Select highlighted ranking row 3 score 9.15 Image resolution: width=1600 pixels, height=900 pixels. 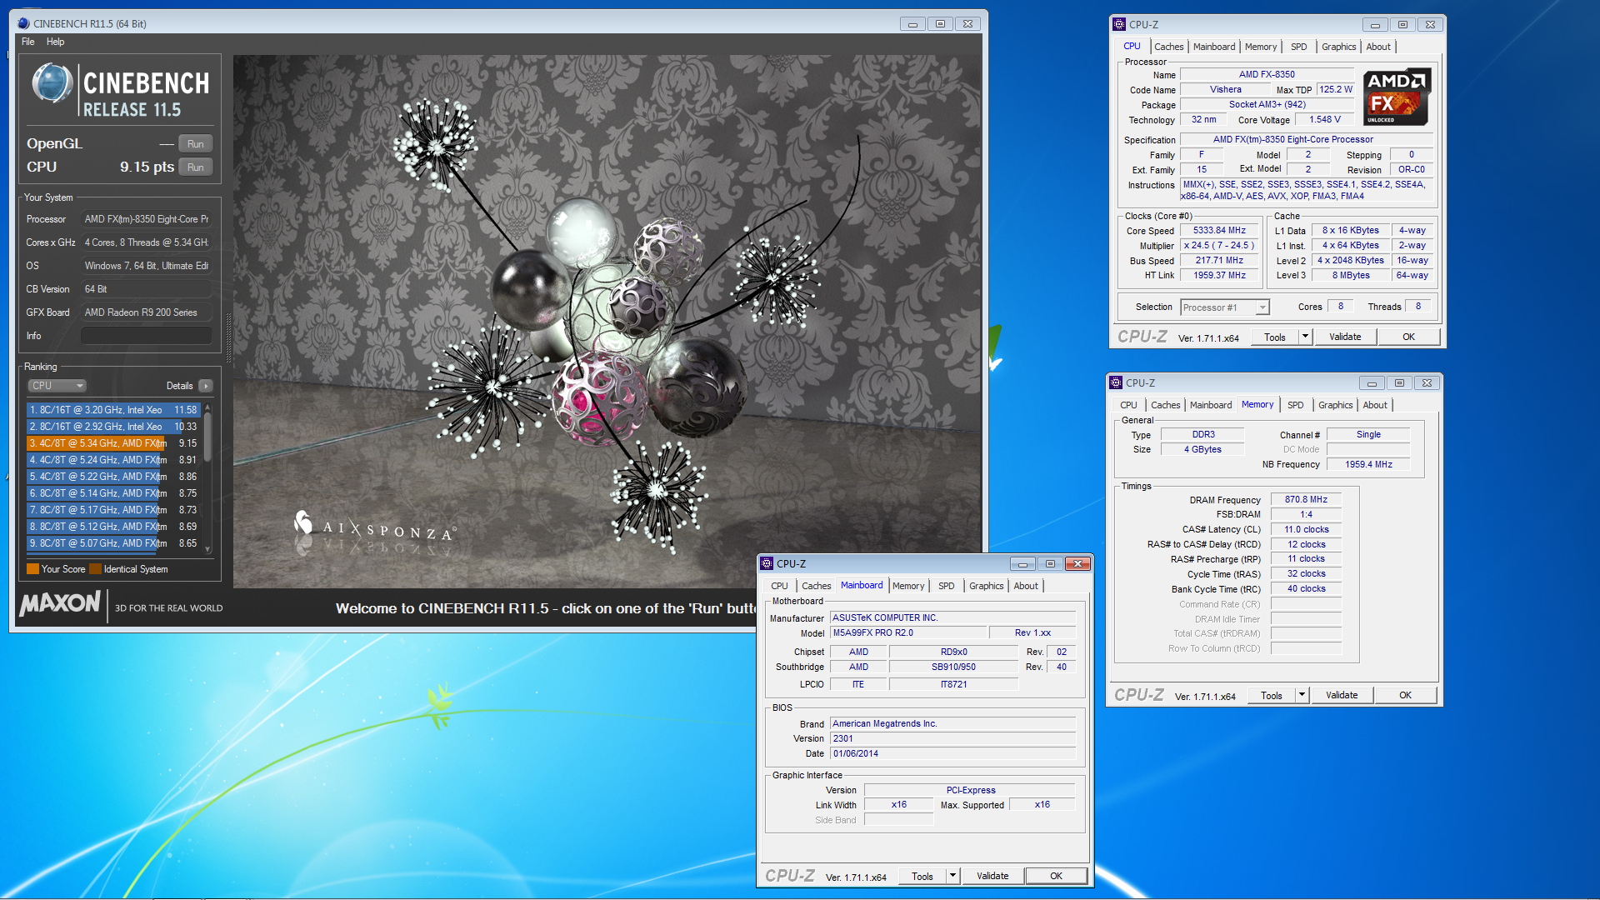pyautogui.click(x=113, y=443)
